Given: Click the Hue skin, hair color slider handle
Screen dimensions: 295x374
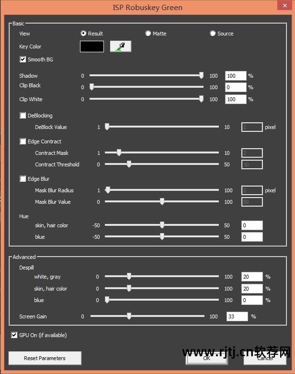Looking at the screenshot, I should (162, 225).
